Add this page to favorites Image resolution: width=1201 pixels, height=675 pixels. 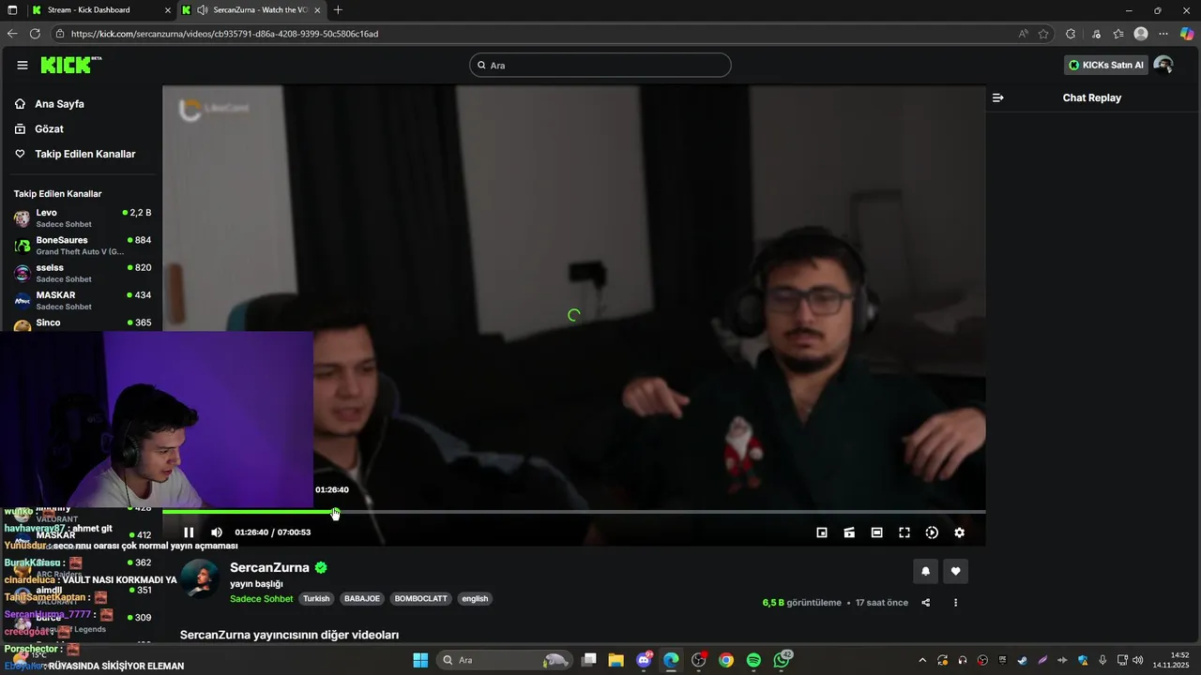coord(1043,34)
